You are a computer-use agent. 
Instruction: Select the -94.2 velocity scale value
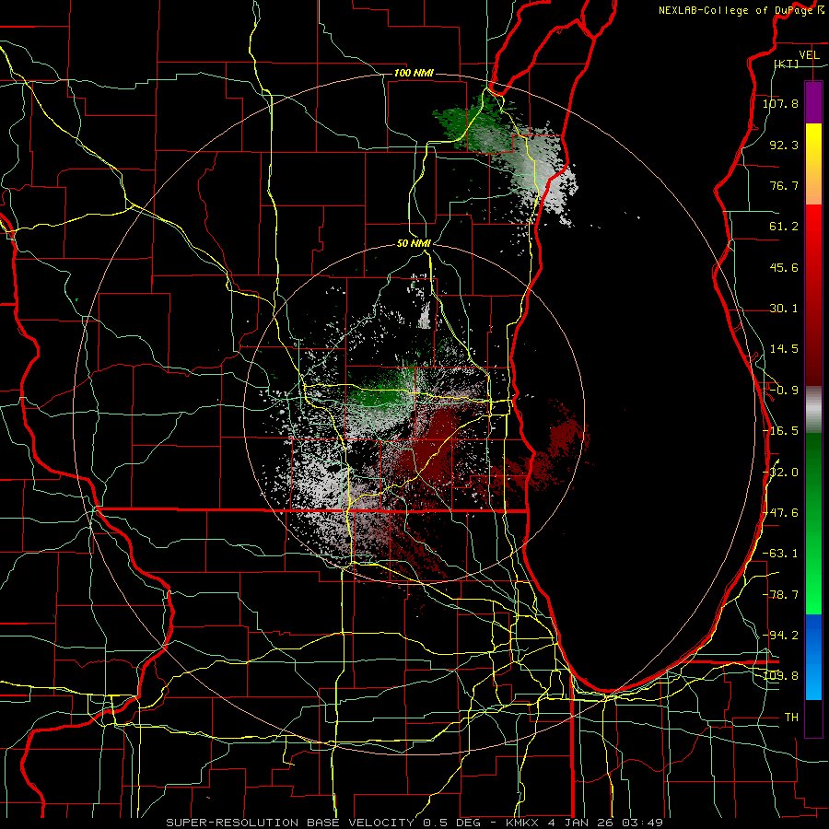780,635
